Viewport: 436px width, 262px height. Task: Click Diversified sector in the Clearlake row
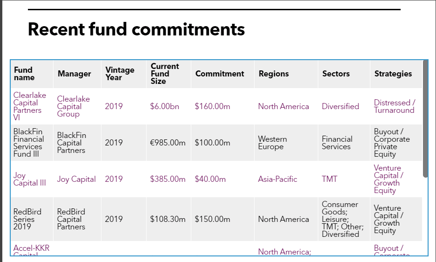[x=340, y=106]
